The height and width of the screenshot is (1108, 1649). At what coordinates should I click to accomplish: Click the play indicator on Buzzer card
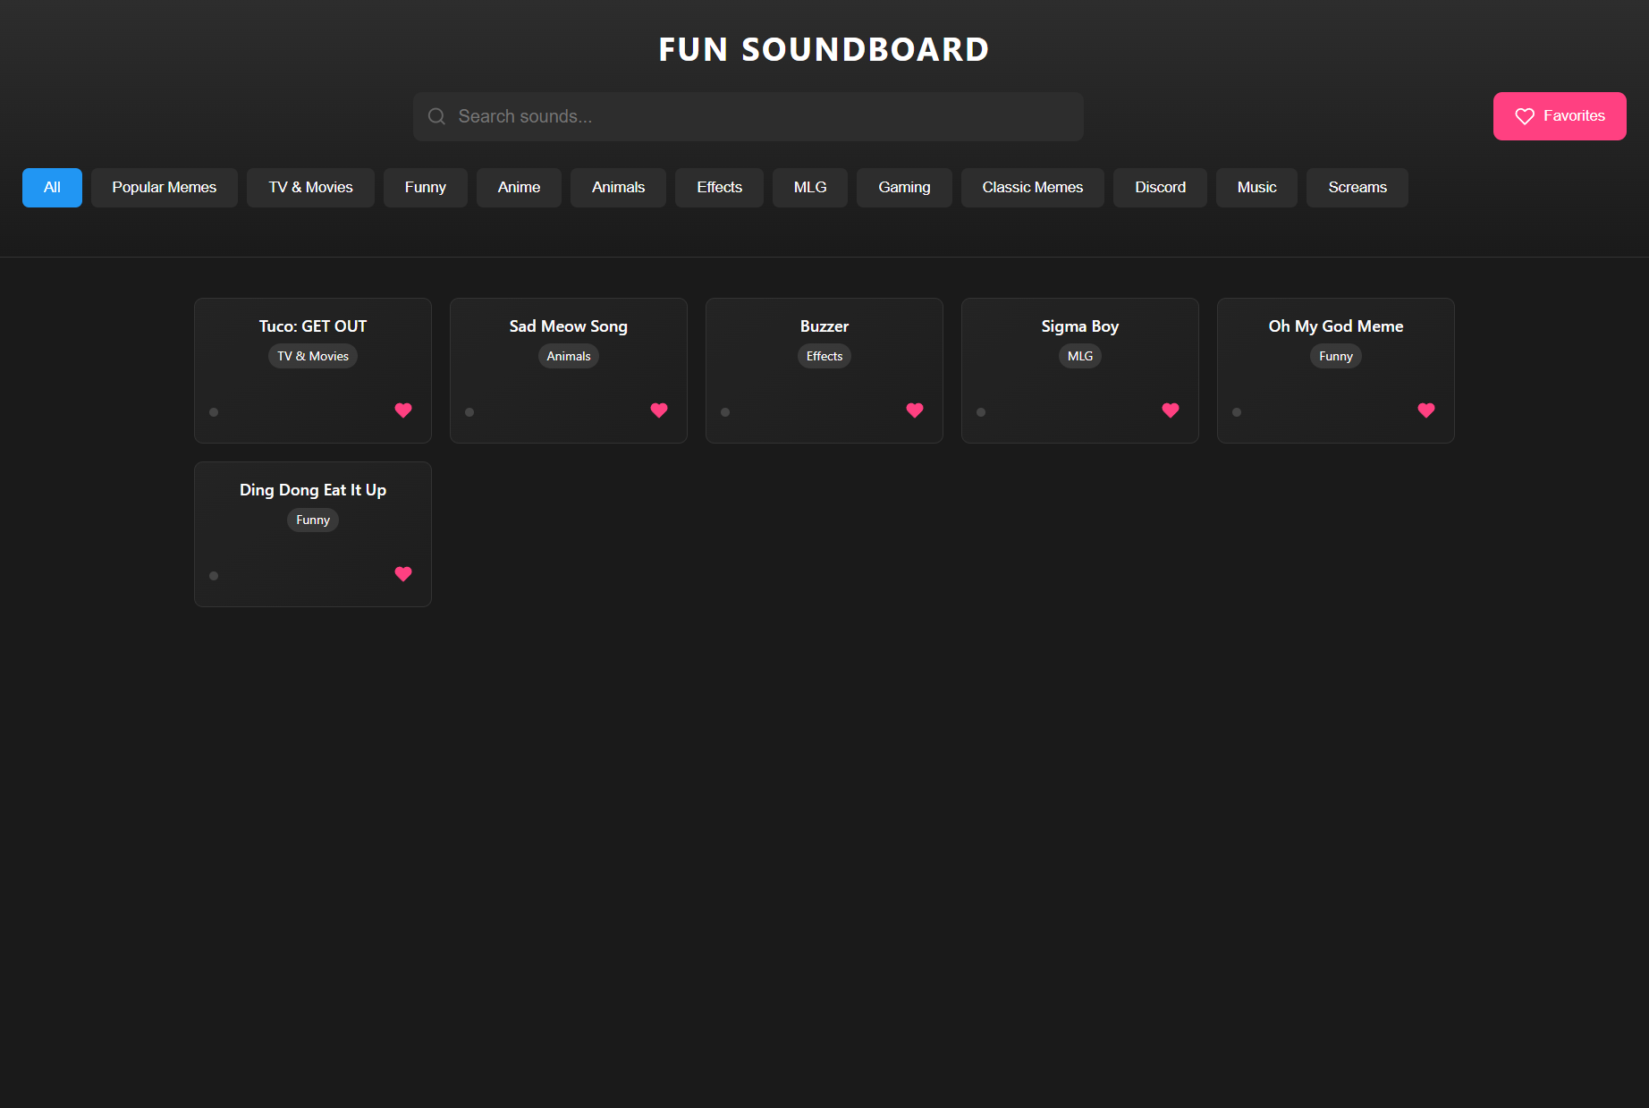725,411
